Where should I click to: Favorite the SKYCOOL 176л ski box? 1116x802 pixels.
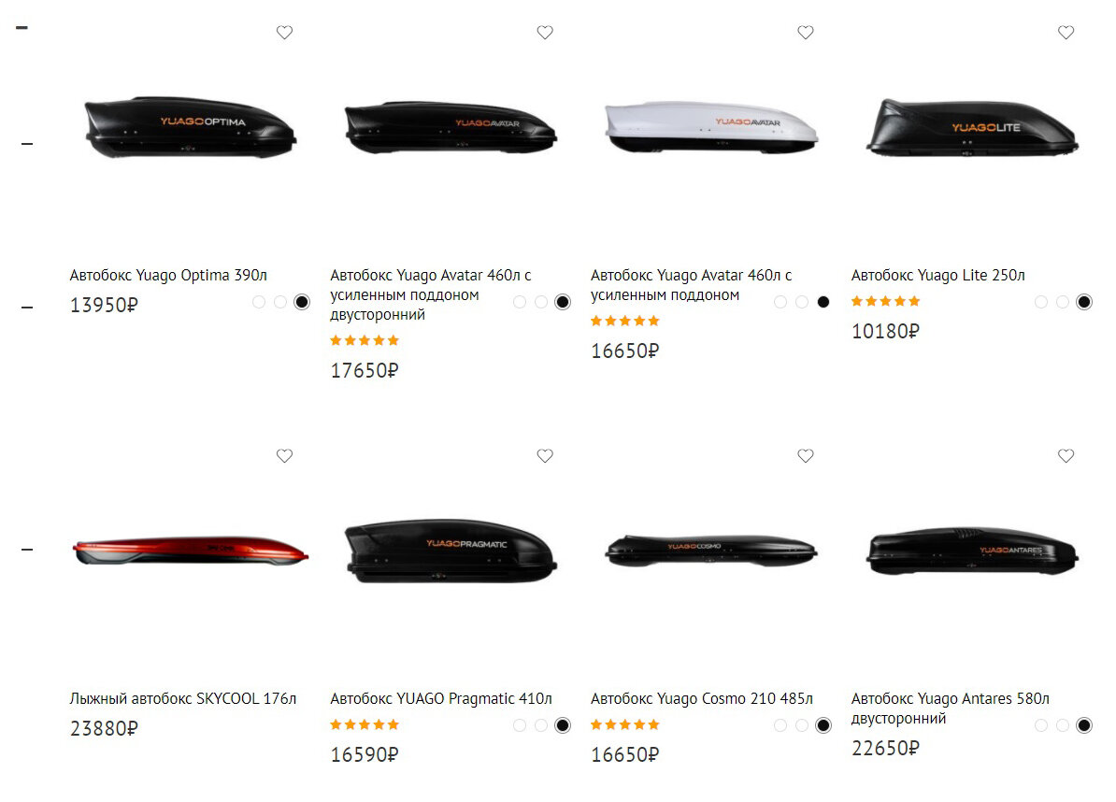(285, 455)
